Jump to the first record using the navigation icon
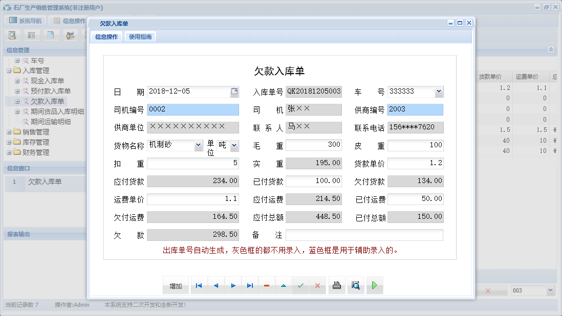The image size is (562, 316). click(199, 285)
